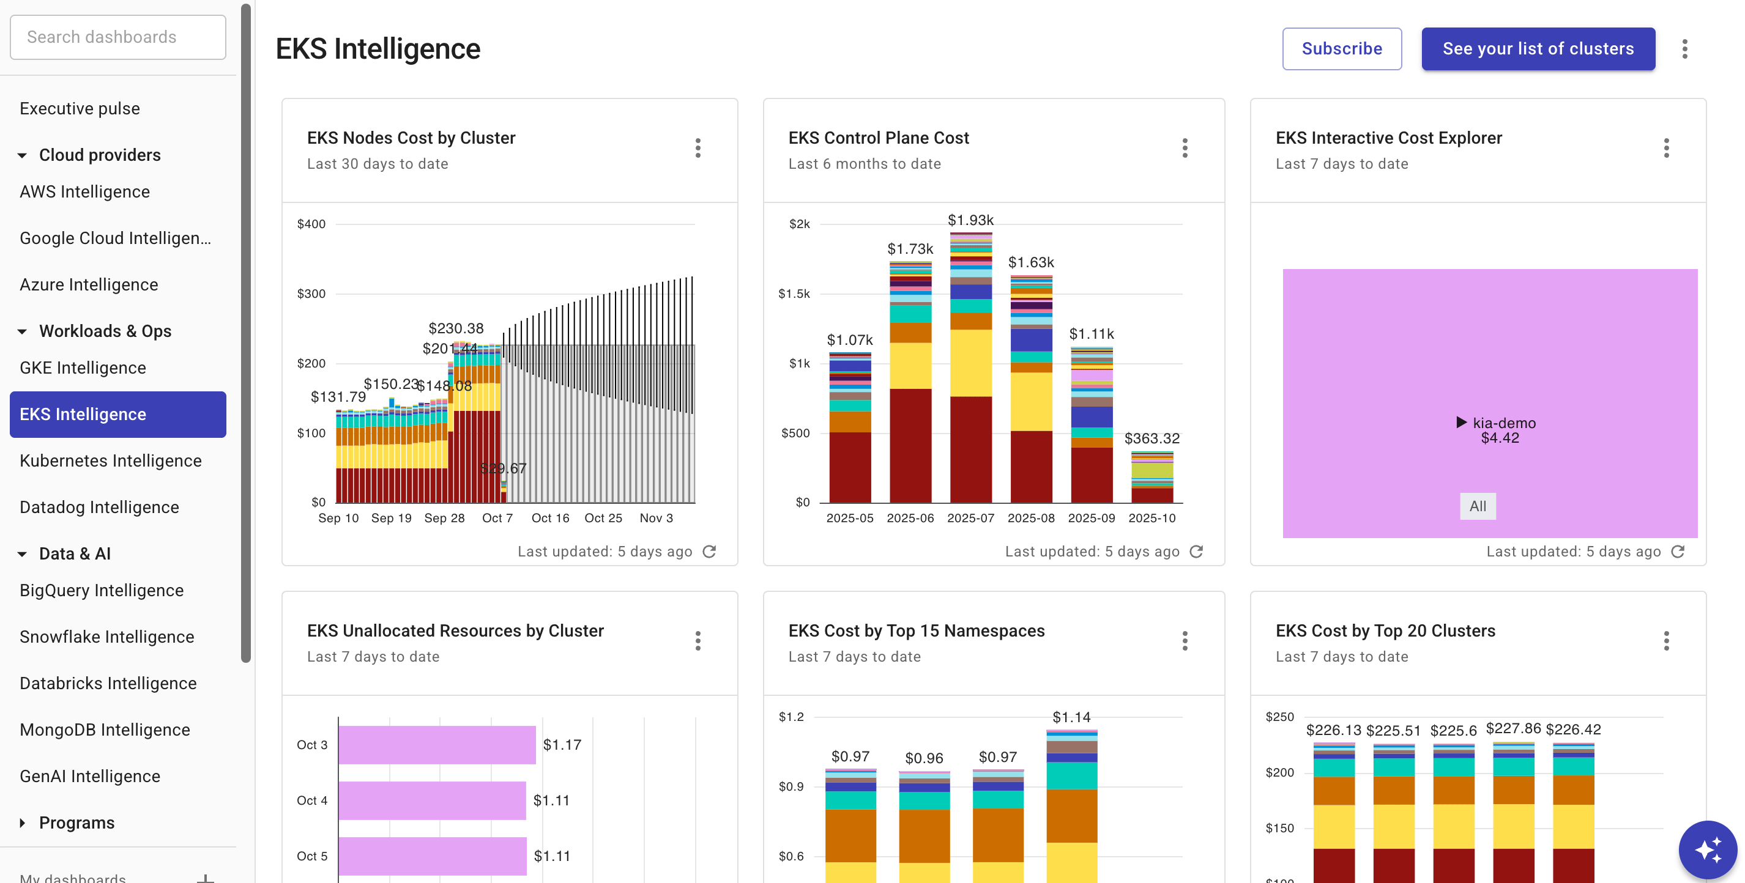Screen dimensions: 1745x883
Task: Open the kebab menu on EKS Nodes Cost by Cluster
Action: (x=698, y=149)
